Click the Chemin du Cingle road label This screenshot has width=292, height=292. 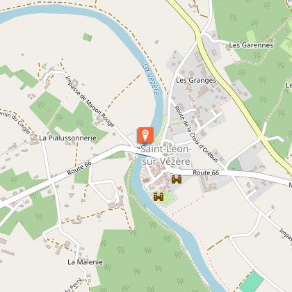15,122
